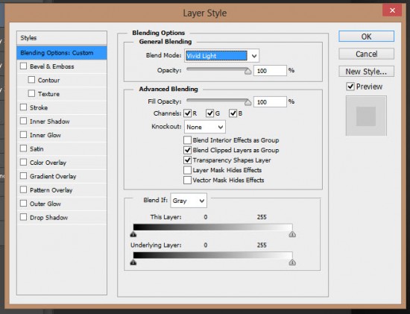
Task: Disable the Preview checkbox
Action: 350,87
